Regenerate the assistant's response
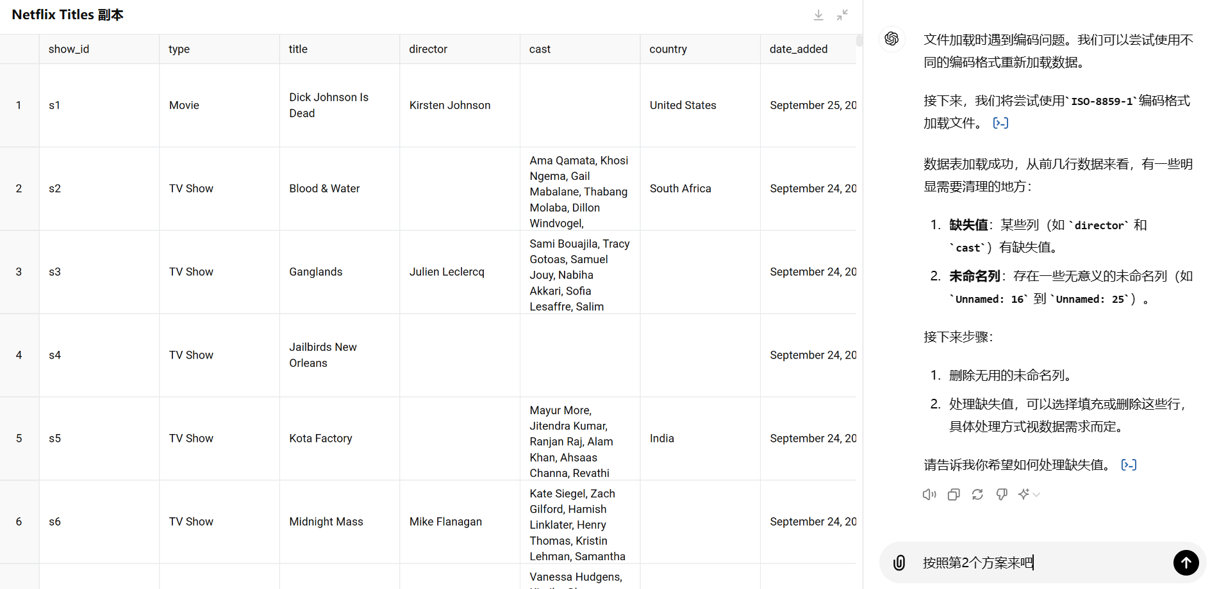 pos(977,494)
